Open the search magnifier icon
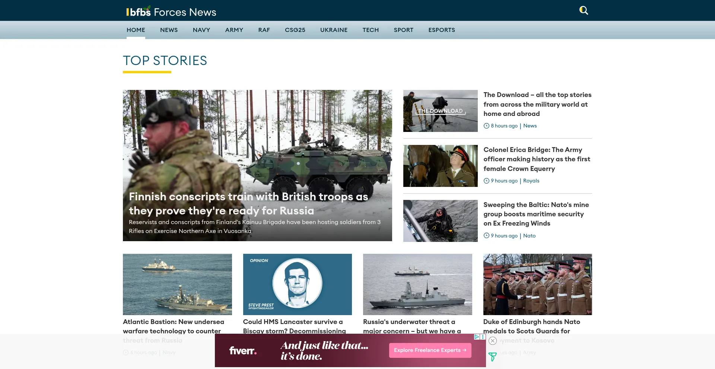This screenshot has height=369, width=715. tap(584, 10)
